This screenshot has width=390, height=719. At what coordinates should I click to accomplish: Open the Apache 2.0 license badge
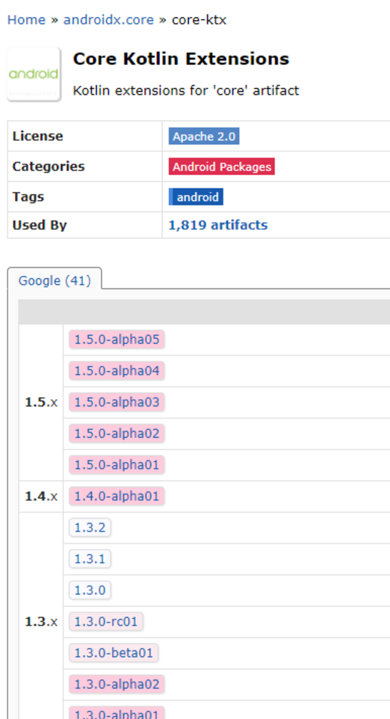click(204, 136)
